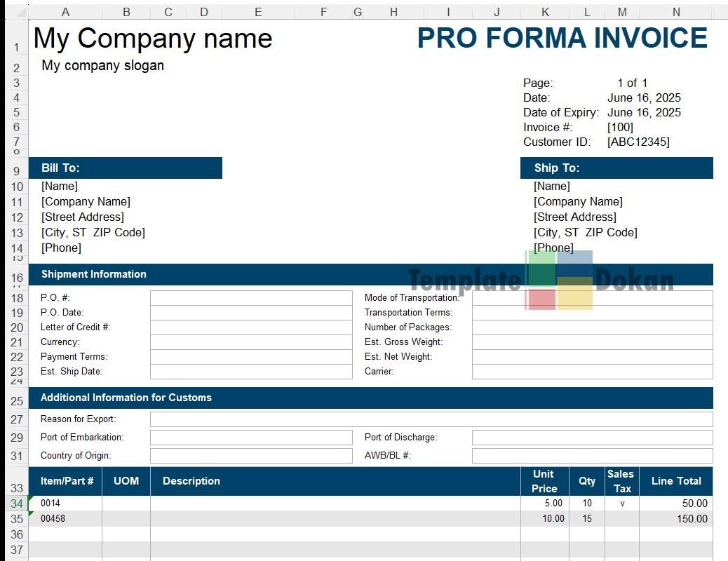The height and width of the screenshot is (561, 728).
Task: Select the Sales Tax cell with 'v'
Action: pyautogui.click(x=622, y=503)
